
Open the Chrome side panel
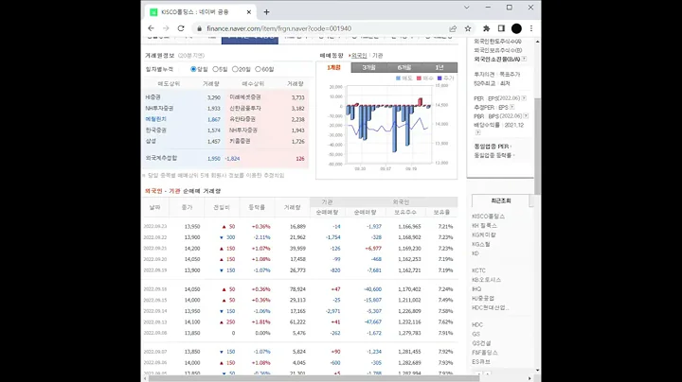501,28
